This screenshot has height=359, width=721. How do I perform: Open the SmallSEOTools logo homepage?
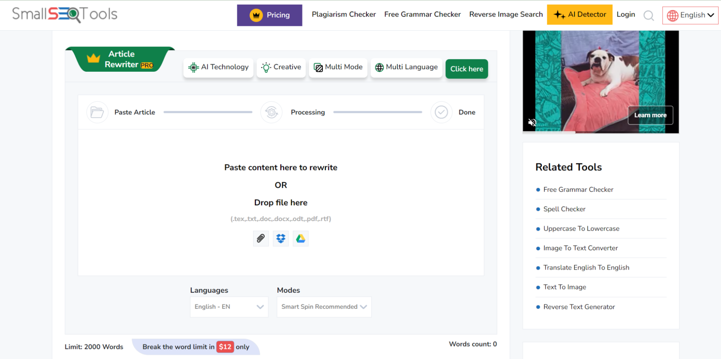pyautogui.click(x=65, y=14)
